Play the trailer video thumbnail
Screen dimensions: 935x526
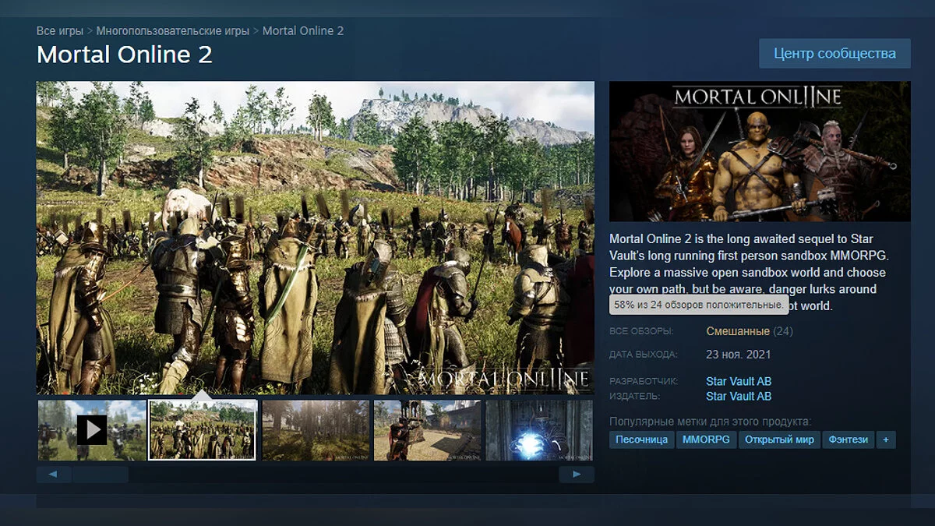pos(92,430)
